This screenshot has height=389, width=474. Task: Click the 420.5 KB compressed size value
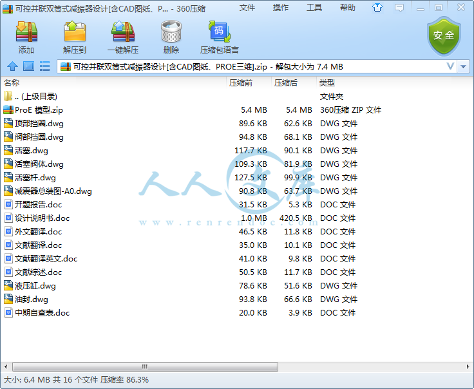[296, 218]
